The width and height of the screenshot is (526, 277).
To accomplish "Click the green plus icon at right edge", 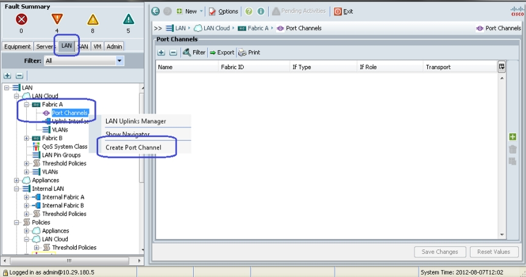I will pyautogui.click(x=513, y=137).
